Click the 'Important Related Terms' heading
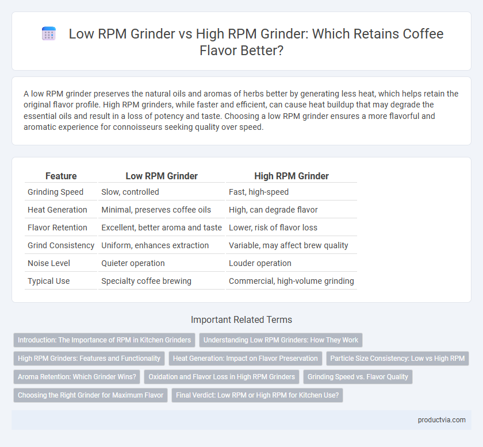483x447 pixels. pos(241,319)
